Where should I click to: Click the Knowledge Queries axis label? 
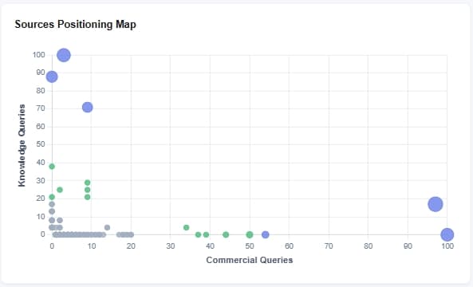pos(22,145)
